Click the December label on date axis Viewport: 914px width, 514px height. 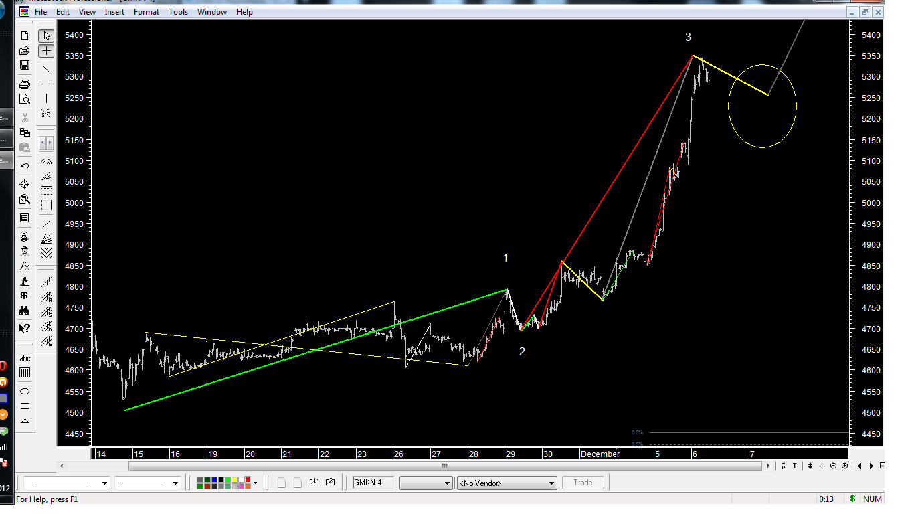click(x=600, y=454)
